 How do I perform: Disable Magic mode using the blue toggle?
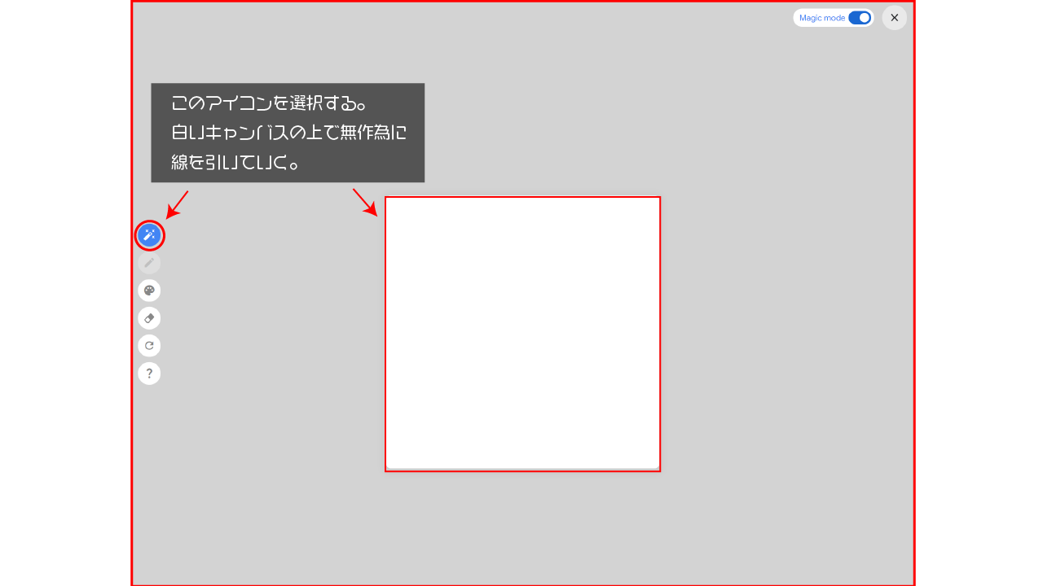click(x=860, y=18)
